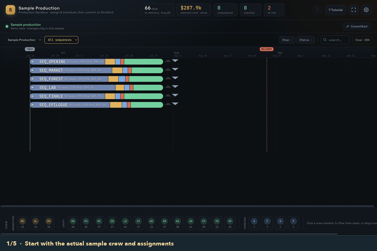Viewport: 377px width, 251px height.
Task: Open settings gear in header
Action: [x=366, y=10]
